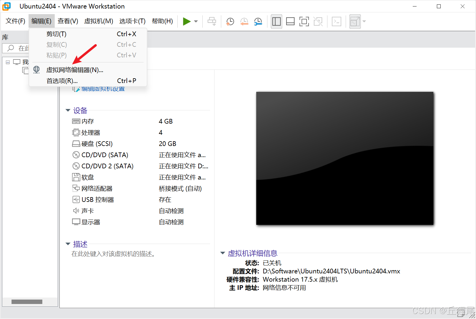Select the VM entry icon under library root

coord(26,70)
